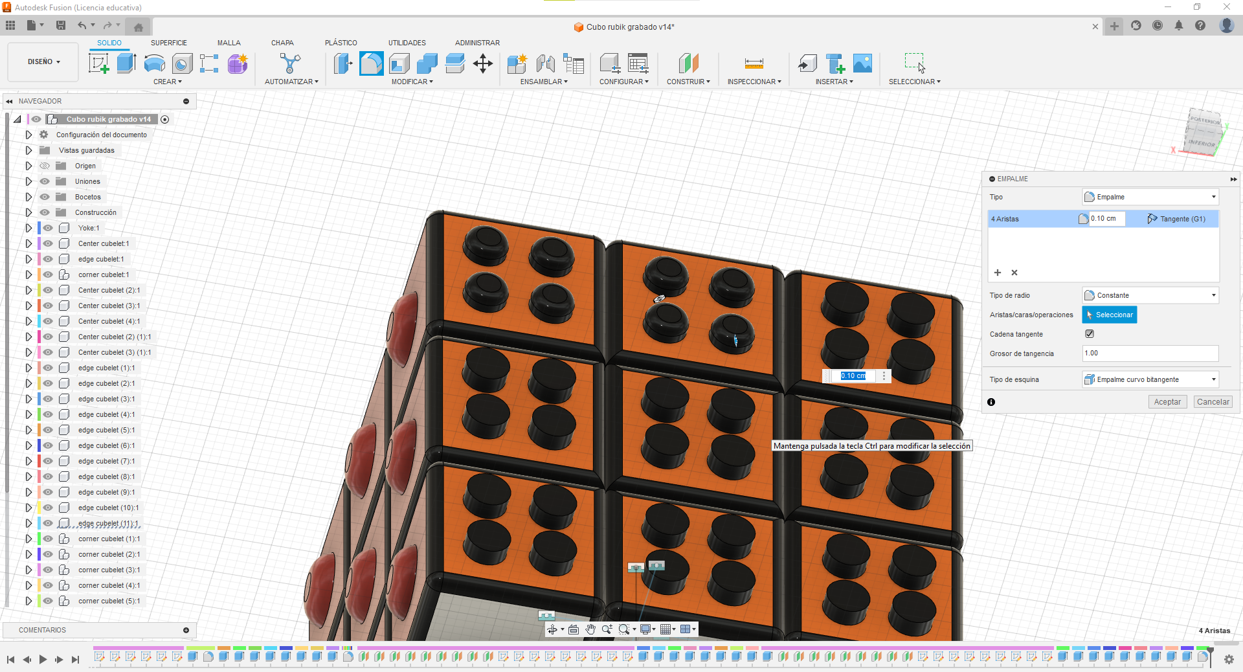The image size is (1243, 672).
Task: Open timeline settings gear
Action: (1229, 659)
